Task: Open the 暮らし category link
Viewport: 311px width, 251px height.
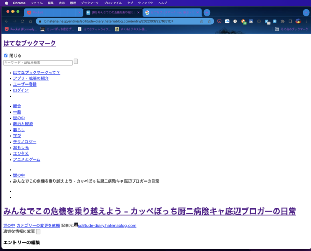Action: (x=19, y=130)
